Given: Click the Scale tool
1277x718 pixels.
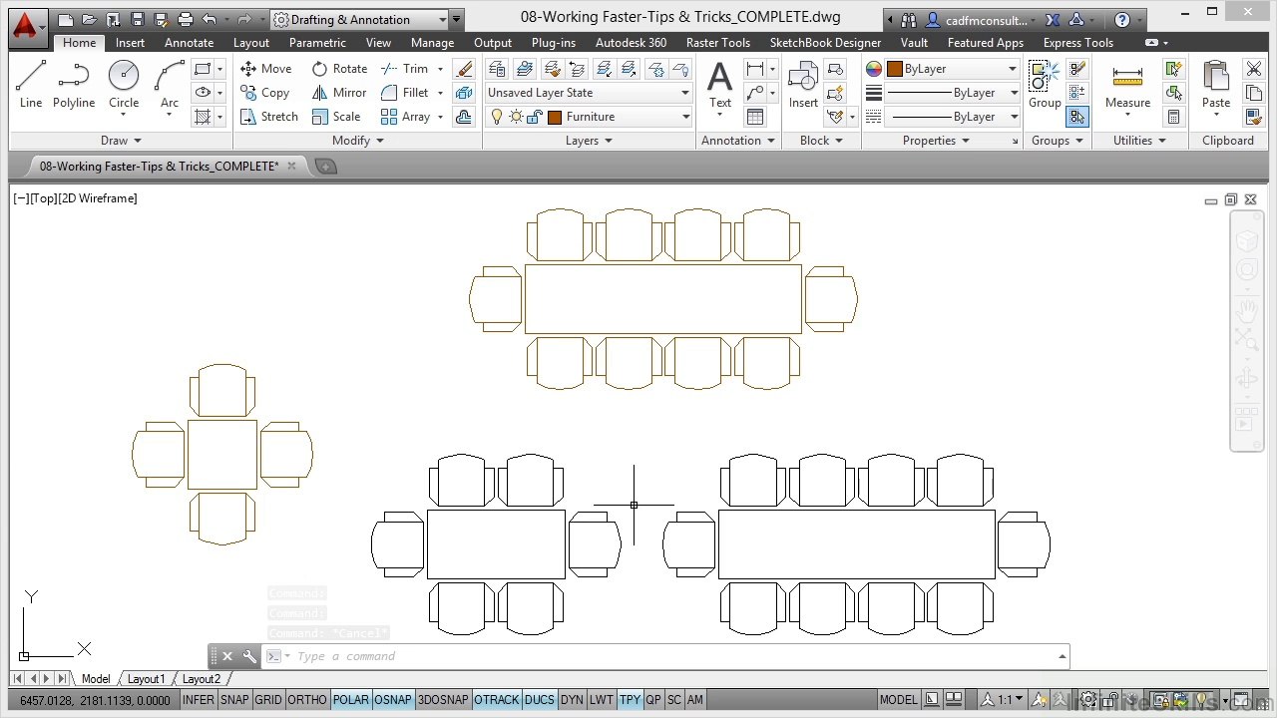Looking at the screenshot, I should 336,117.
